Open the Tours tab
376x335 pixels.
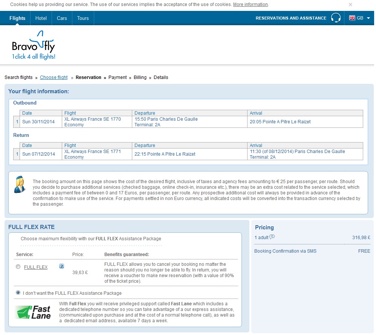[83, 18]
